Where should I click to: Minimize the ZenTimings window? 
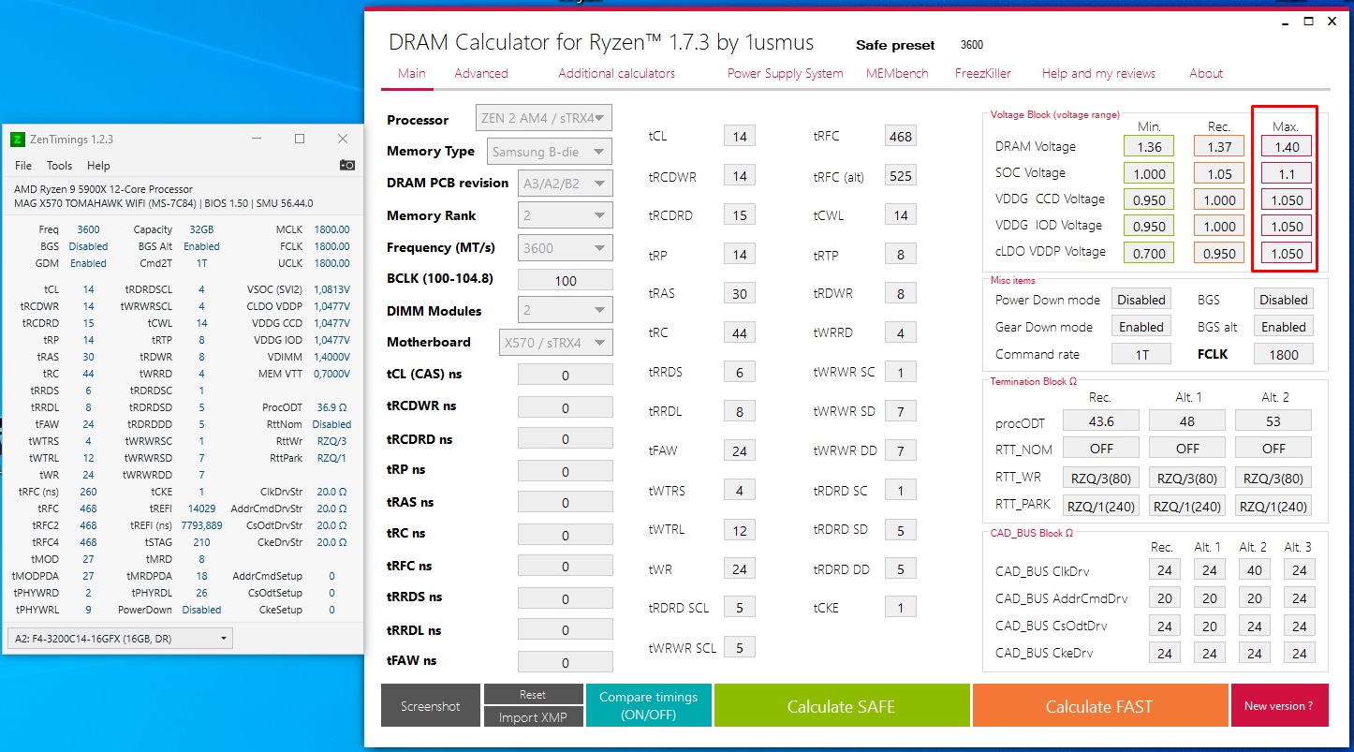[x=257, y=140]
